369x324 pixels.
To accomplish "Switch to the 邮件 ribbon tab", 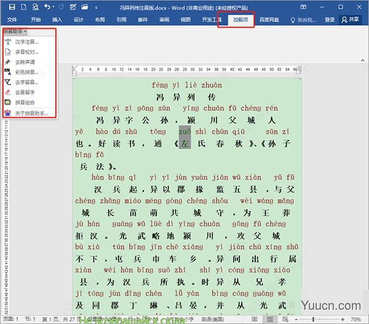I will click(143, 20).
